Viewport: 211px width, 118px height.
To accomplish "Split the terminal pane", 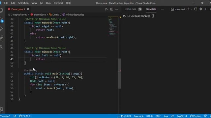I will (196, 9).
